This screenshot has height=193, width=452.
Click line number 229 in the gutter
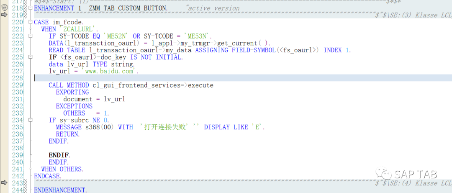(x=18, y=85)
